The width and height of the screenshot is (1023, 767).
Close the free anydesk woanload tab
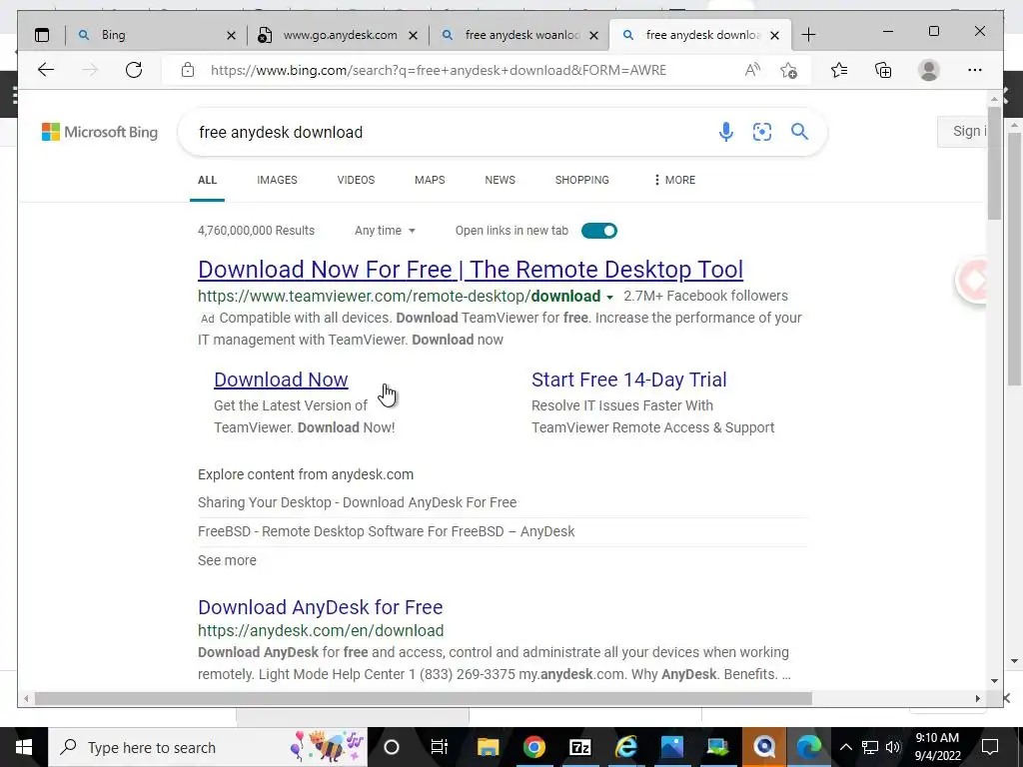(x=593, y=35)
